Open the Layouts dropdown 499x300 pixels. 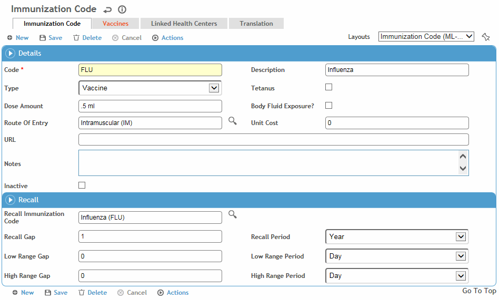pyautogui.click(x=426, y=37)
